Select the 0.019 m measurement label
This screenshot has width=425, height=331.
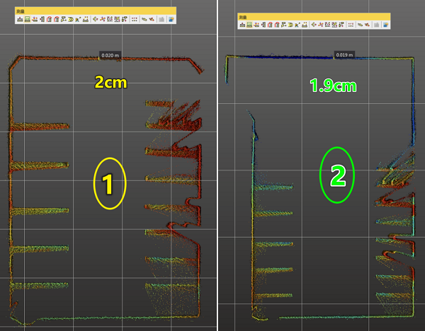[342, 54]
